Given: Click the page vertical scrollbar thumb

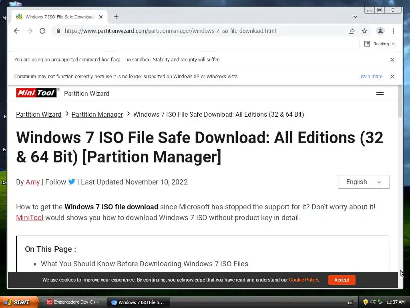Looking at the screenshot, I should tap(400, 101).
